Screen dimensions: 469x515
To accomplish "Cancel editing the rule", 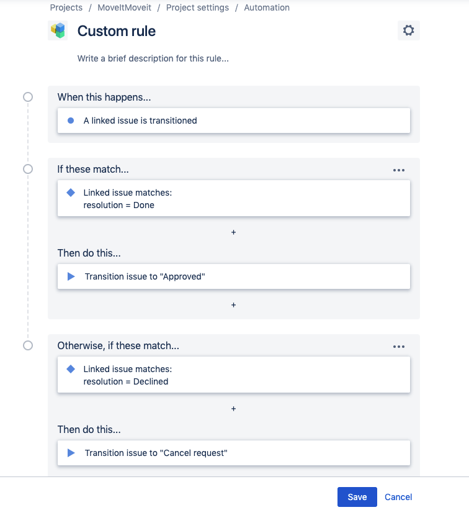I will [x=398, y=496].
